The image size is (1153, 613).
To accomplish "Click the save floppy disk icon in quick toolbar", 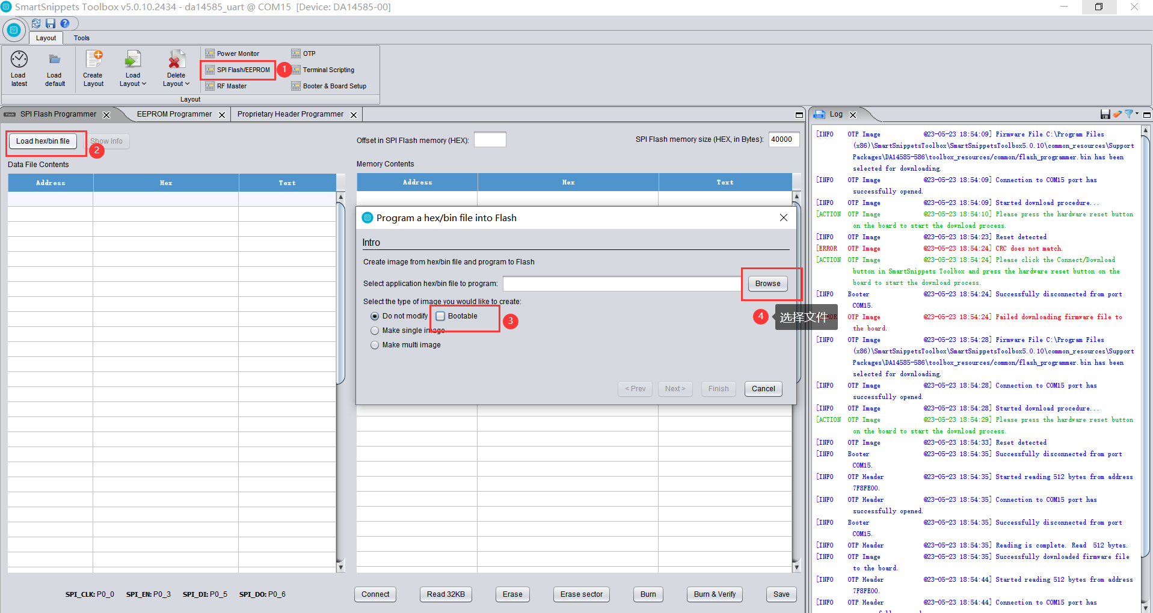I will [51, 23].
